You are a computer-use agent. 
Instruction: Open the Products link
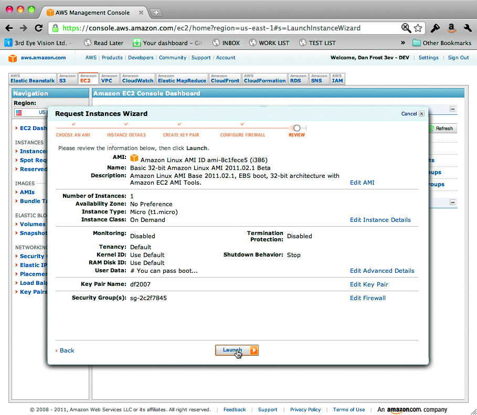click(112, 58)
